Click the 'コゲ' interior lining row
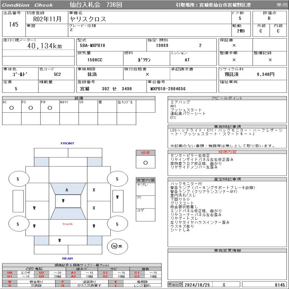The width and height of the screenshot is (289, 289). [146, 215]
